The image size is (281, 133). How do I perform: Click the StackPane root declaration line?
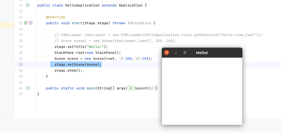88,53
